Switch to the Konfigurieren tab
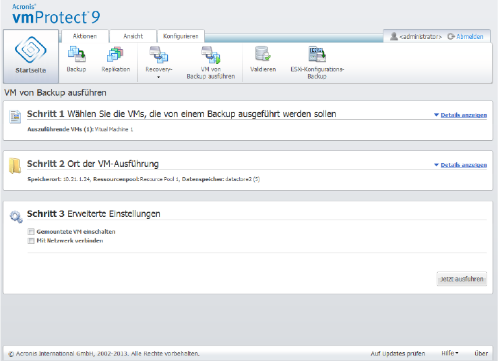498x361 pixels. coord(181,36)
